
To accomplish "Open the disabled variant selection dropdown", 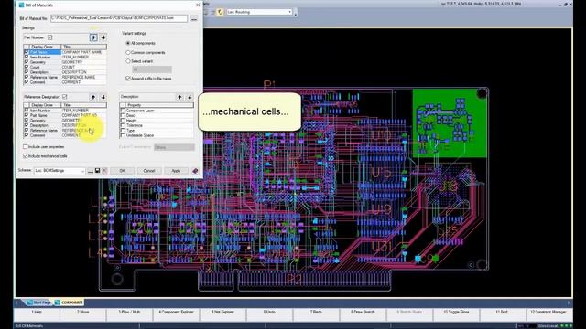I will (152, 69).
